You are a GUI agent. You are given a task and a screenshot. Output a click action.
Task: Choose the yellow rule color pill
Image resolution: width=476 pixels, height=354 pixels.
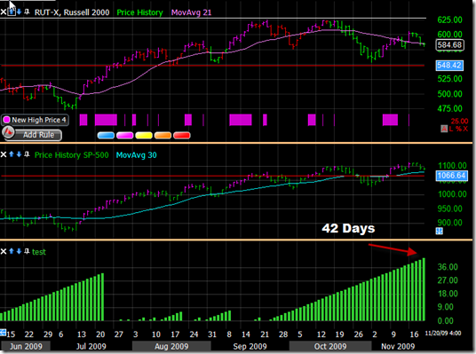coord(144,135)
